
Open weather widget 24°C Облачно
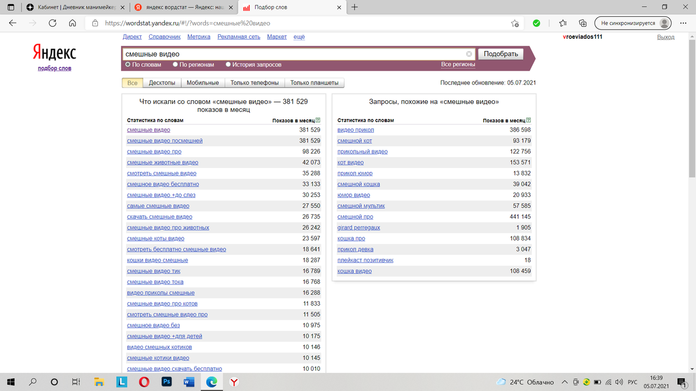(x=526, y=382)
